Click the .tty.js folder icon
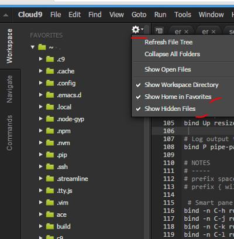Screen dimensions: 234x239 pos(50,190)
